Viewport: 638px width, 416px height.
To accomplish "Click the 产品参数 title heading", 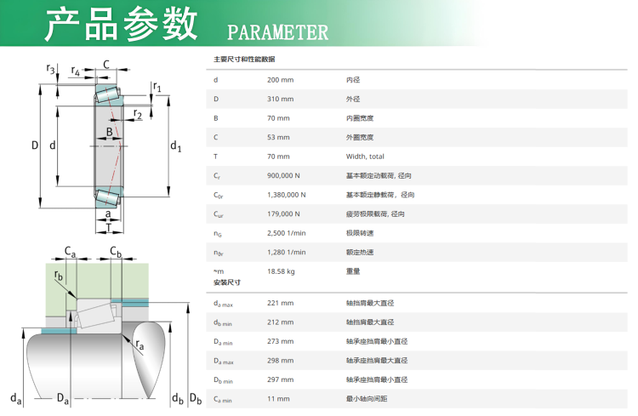I will point(120,26).
